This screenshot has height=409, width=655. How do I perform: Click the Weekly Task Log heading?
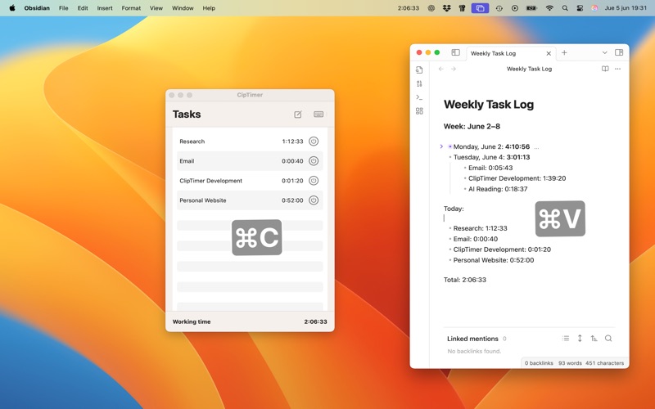489,105
